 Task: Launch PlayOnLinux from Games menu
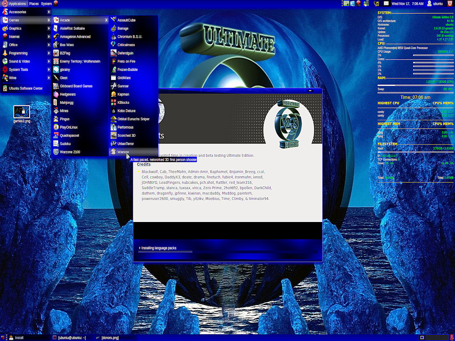(x=68, y=127)
